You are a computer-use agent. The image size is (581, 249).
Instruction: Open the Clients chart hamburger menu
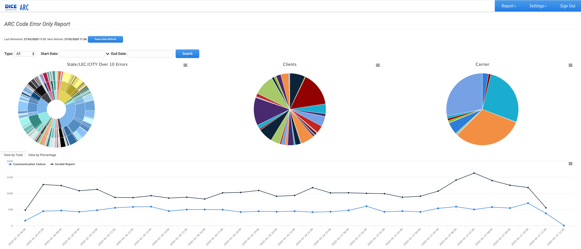(x=378, y=65)
